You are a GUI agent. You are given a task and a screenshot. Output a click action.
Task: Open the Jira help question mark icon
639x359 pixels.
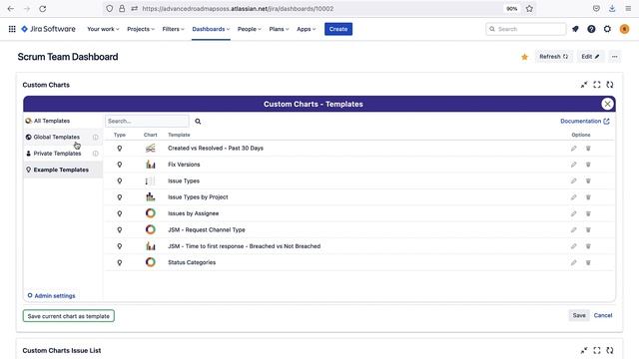(591, 29)
